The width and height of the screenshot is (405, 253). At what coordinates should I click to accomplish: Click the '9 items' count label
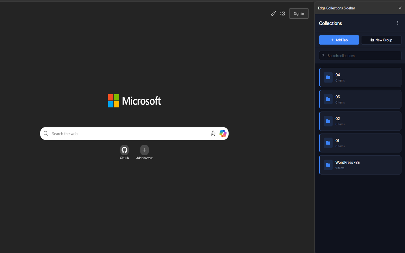tap(340, 168)
